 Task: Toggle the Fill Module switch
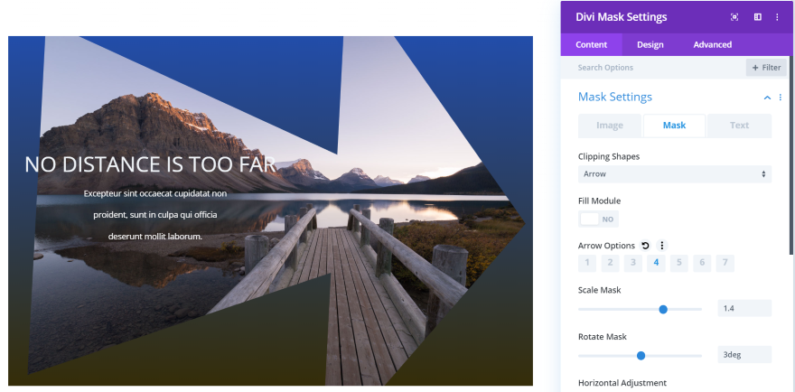tap(598, 219)
